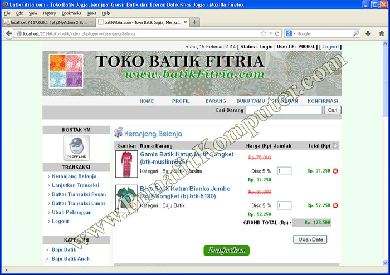Go to the HOME navigation link

click(147, 101)
